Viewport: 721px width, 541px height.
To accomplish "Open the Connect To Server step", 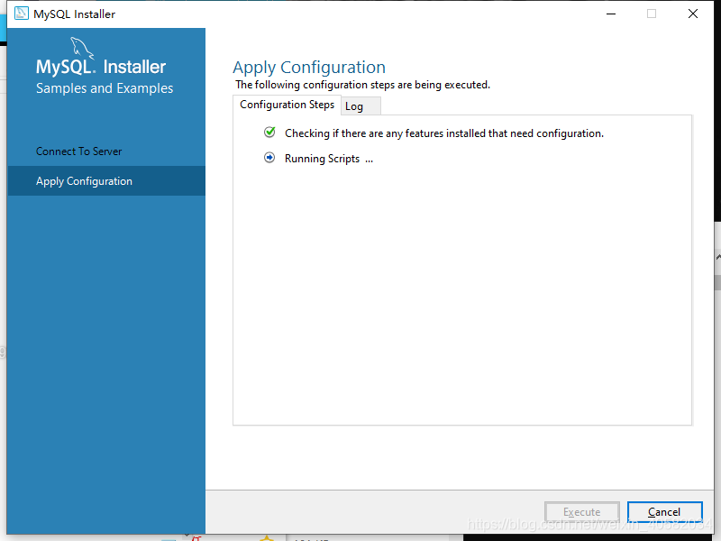I will (79, 151).
